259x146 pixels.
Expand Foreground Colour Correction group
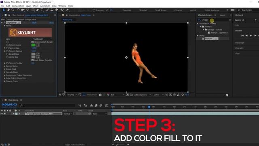4,75
